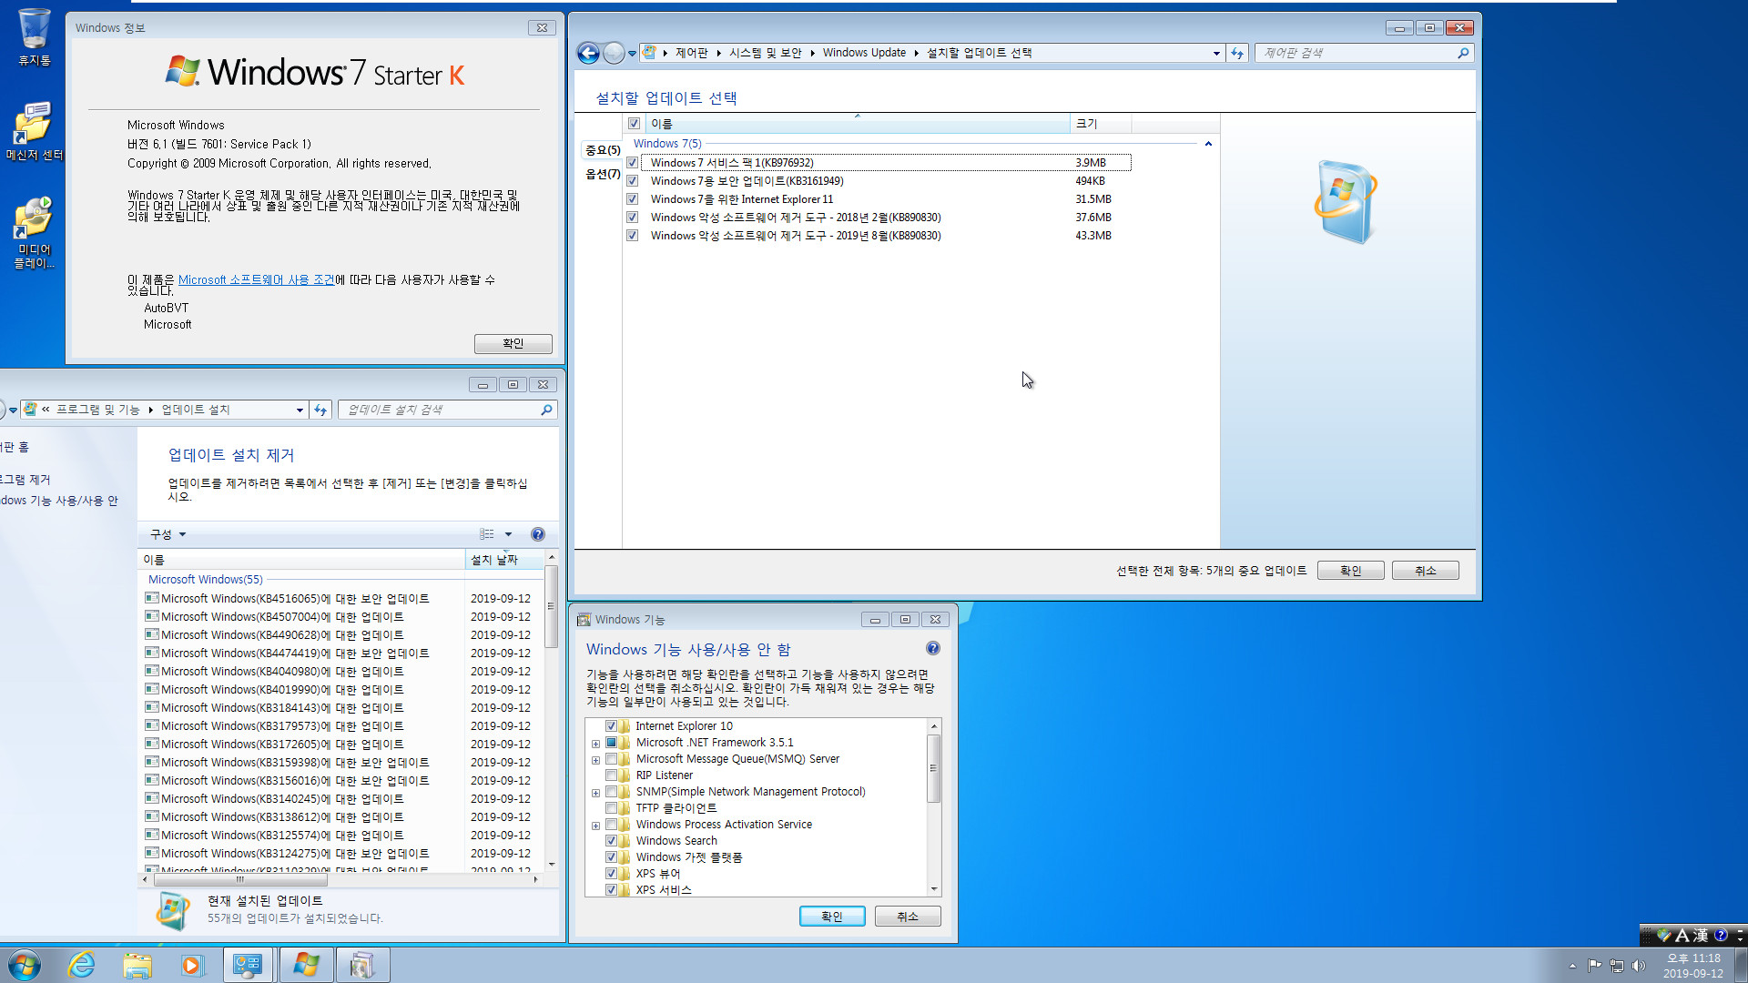Viewport: 1748px width, 983px height.
Task: Open Windows Media Player from the taskbar
Action: point(192,965)
